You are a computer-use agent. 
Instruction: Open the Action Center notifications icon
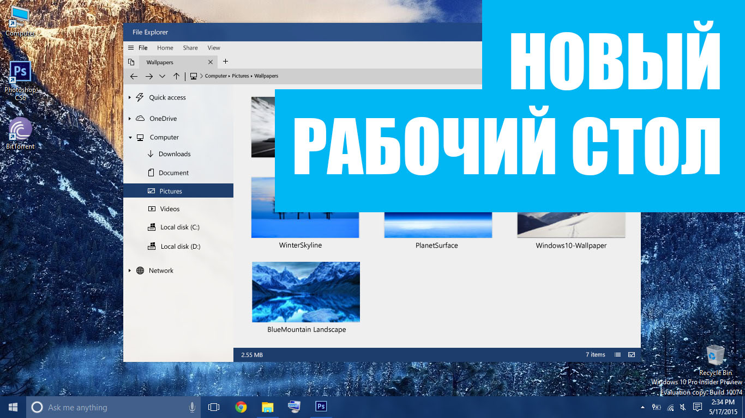697,407
